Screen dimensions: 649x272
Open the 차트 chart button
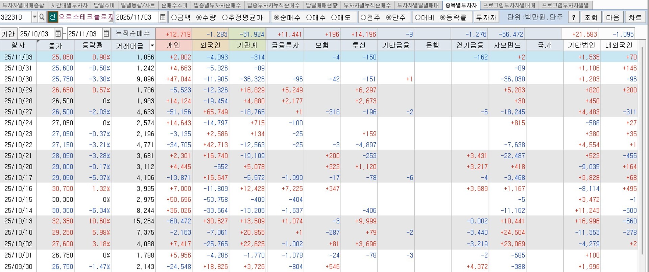(635, 17)
